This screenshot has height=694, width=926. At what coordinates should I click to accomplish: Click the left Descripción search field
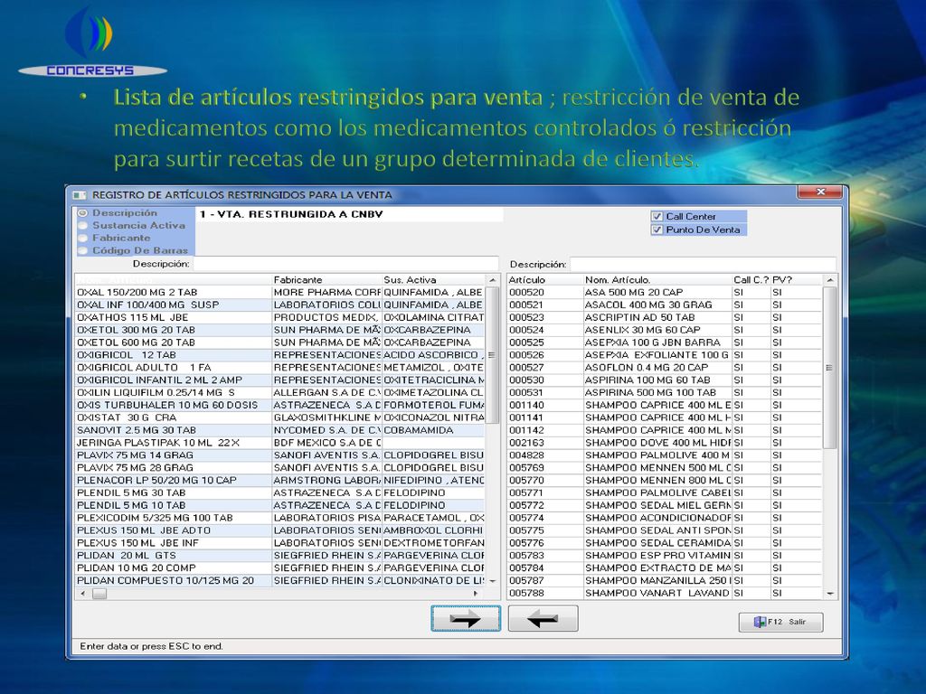(346, 264)
